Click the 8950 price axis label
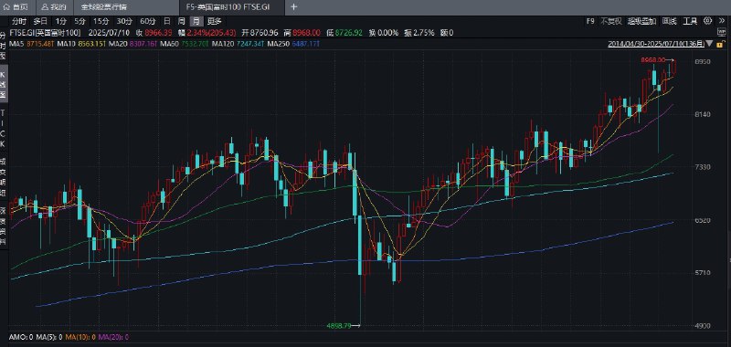731x347 pixels. pos(703,62)
